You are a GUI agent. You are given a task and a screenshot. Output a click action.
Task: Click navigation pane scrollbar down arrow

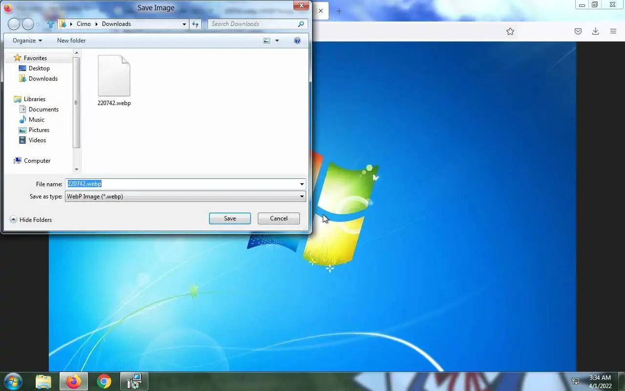(x=77, y=170)
